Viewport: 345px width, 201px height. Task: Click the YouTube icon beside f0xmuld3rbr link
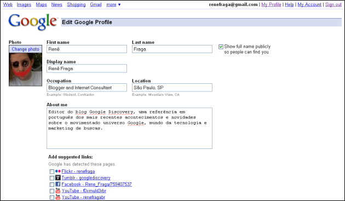58,191
